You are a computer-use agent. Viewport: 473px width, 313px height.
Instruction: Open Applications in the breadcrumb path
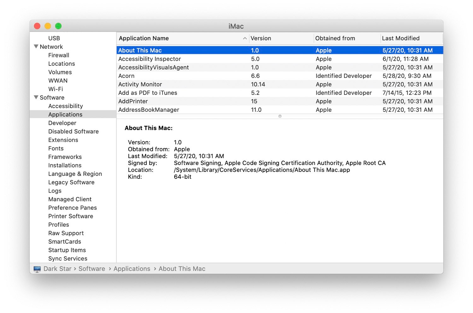tap(132, 269)
